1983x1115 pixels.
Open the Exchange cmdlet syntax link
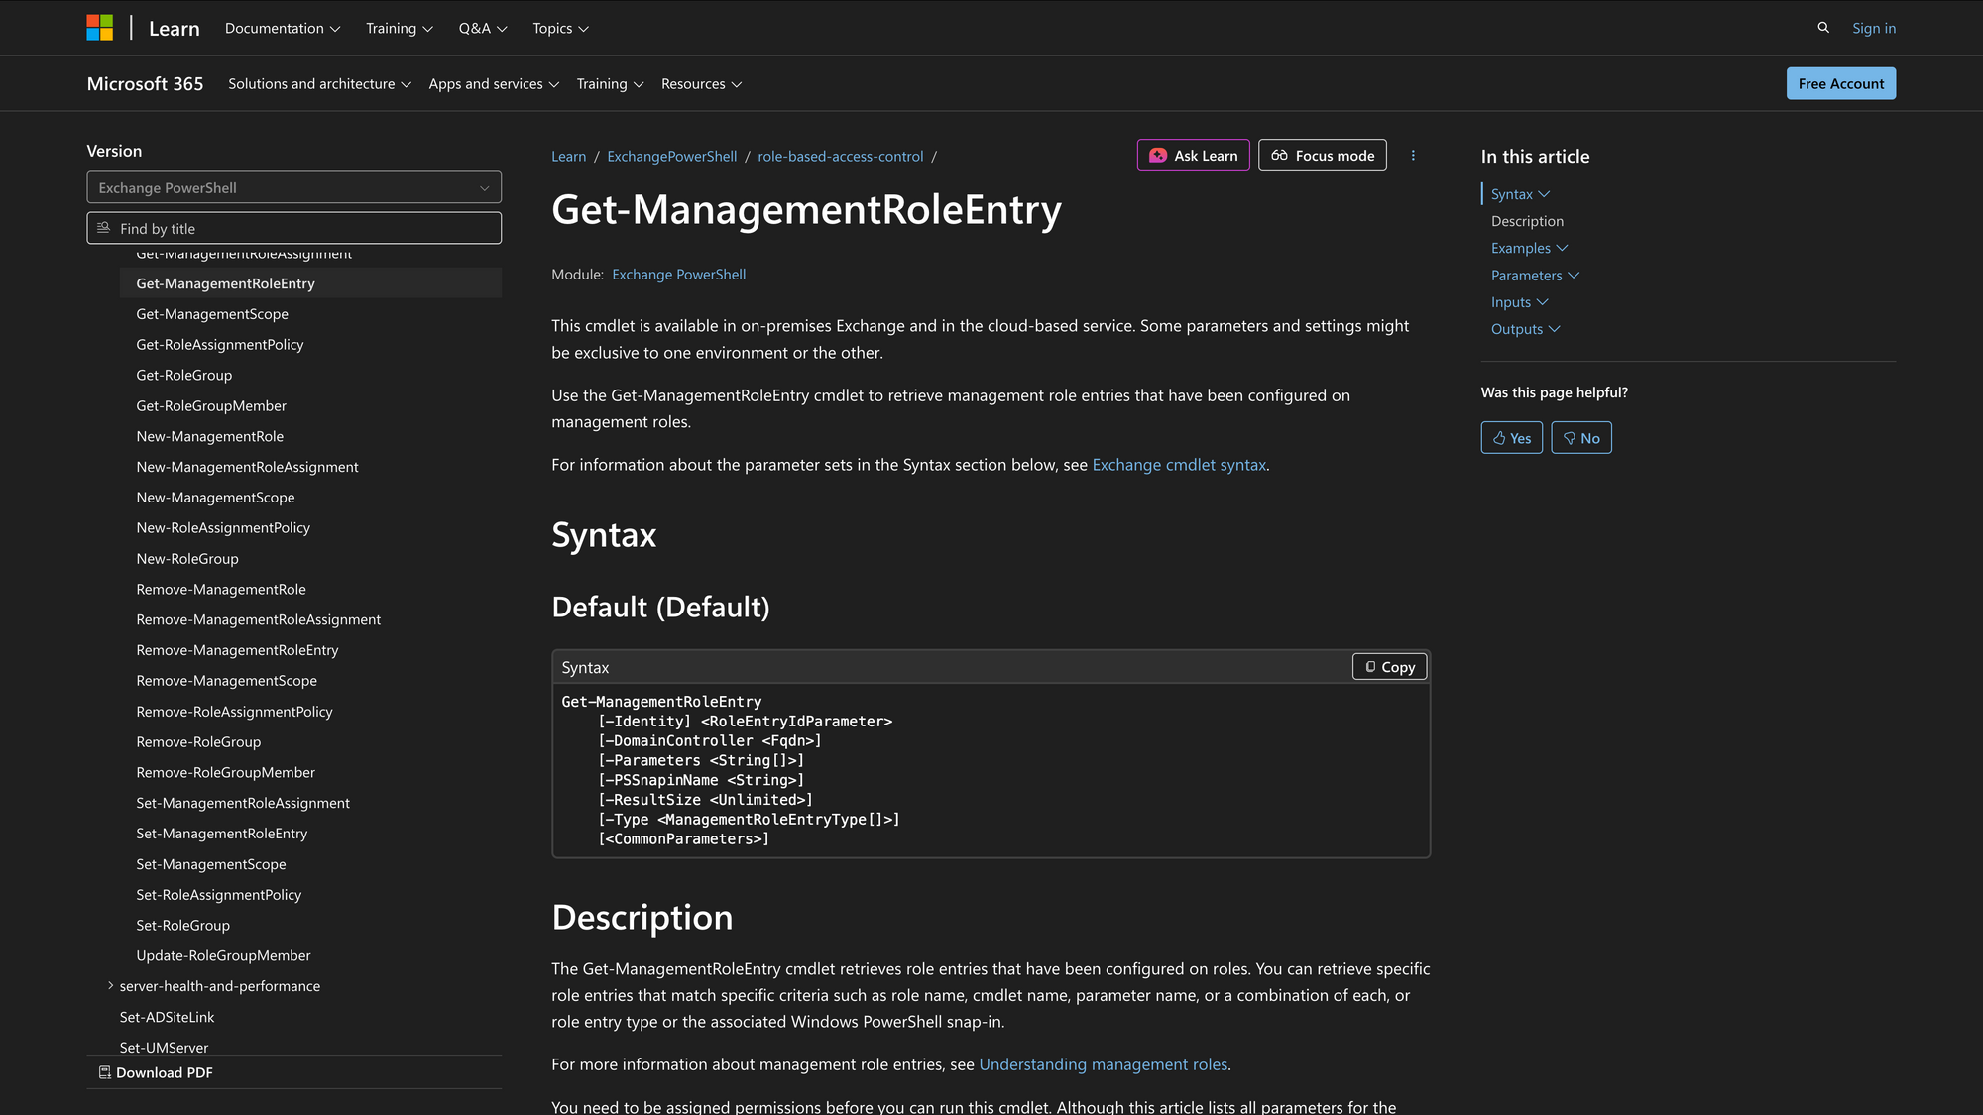[1179, 464]
